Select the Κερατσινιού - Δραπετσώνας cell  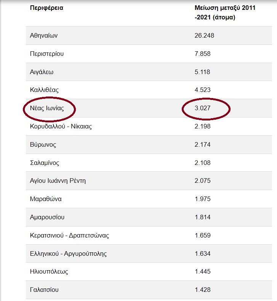tap(69, 235)
